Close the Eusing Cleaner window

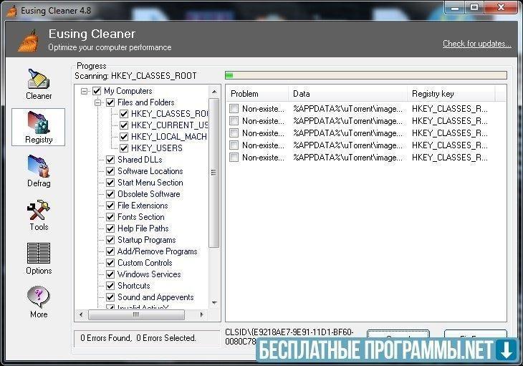coord(501,7)
